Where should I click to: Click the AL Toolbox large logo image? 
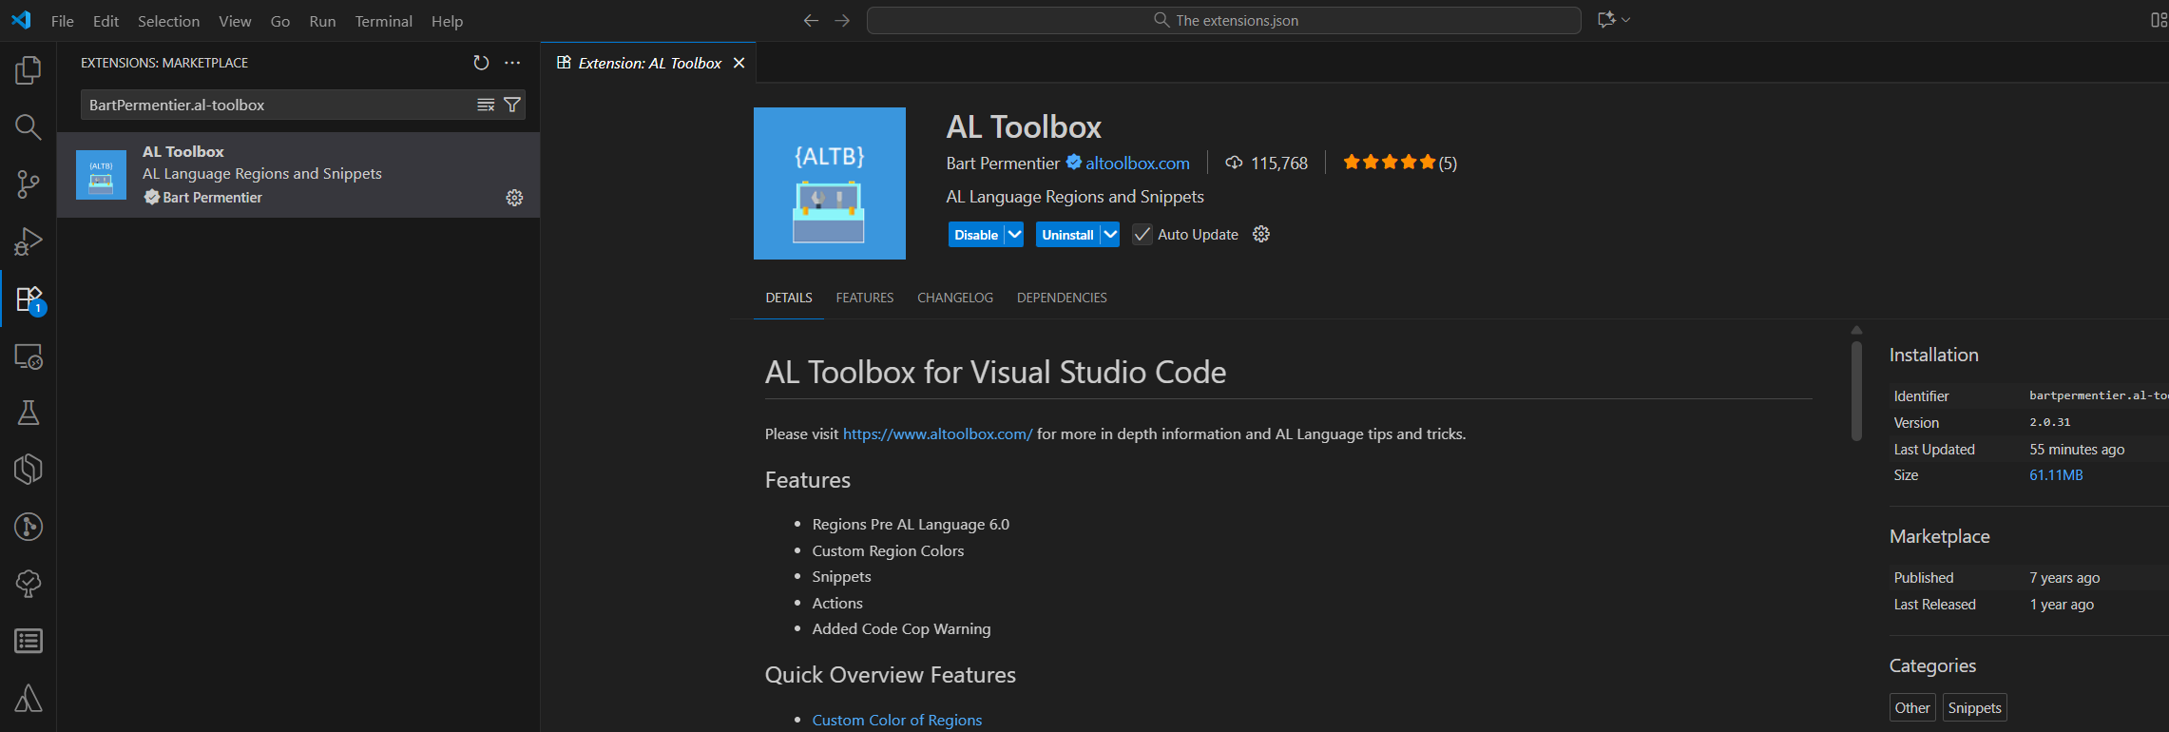click(x=830, y=183)
